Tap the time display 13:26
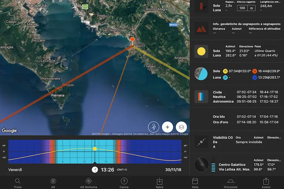The height and width of the screenshot is (189, 284). point(108,170)
